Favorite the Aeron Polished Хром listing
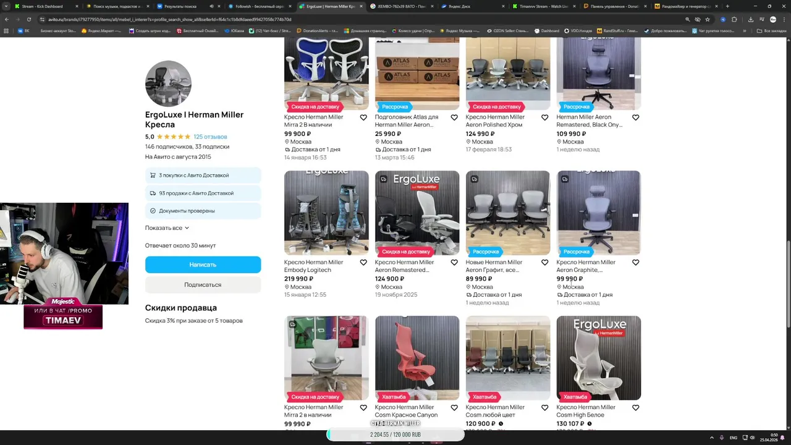This screenshot has height=445, width=791. pyautogui.click(x=545, y=117)
